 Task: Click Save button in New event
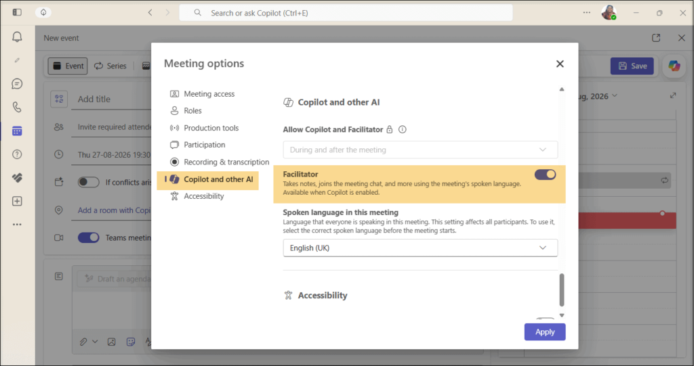(x=632, y=66)
